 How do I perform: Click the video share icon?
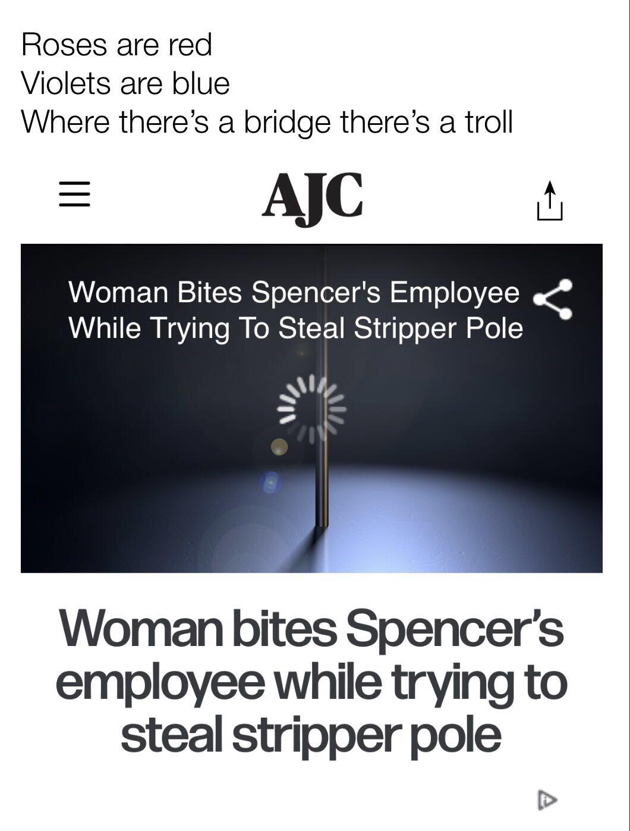point(553,300)
